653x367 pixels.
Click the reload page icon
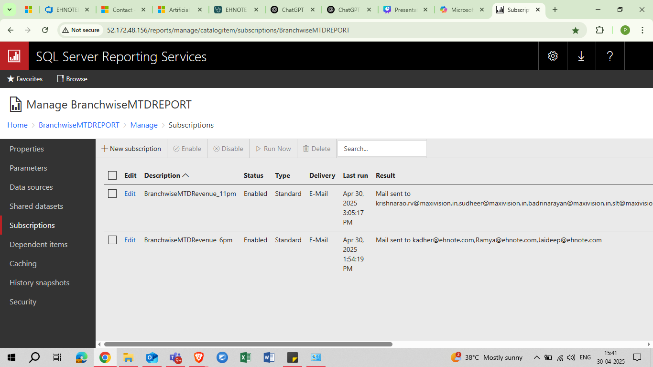45,30
